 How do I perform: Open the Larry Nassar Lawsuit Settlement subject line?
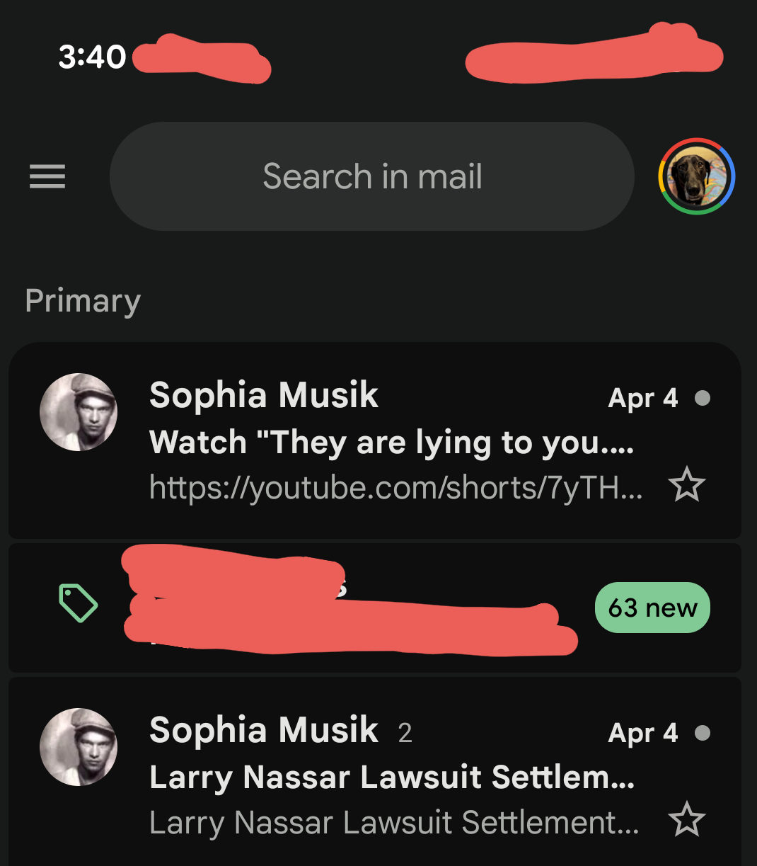click(391, 777)
